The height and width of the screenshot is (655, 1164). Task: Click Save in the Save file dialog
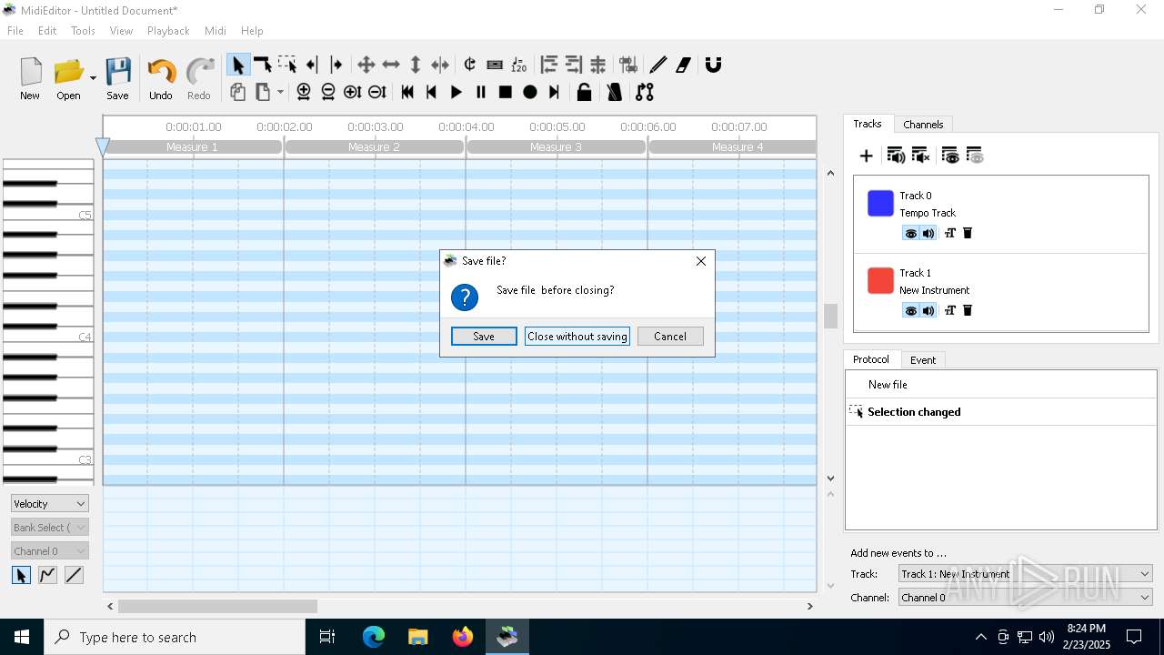pyautogui.click(x=484, y=337)
